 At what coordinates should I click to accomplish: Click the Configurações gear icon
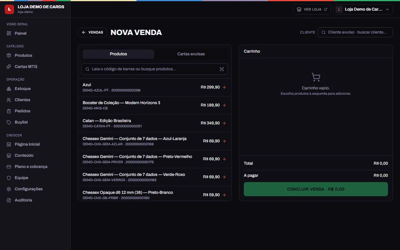9,189
